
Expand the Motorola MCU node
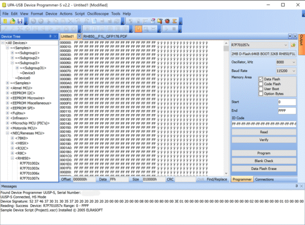pyautogui.click(x=7, y=128)
